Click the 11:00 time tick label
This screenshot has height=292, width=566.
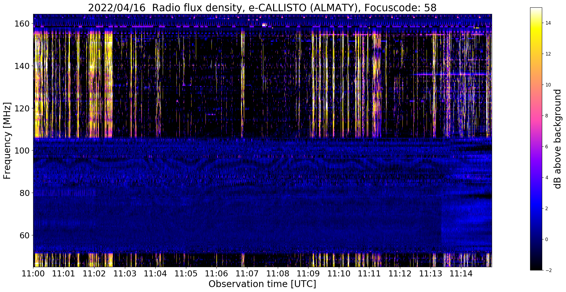pyautogui.click(x=33, y=273)
